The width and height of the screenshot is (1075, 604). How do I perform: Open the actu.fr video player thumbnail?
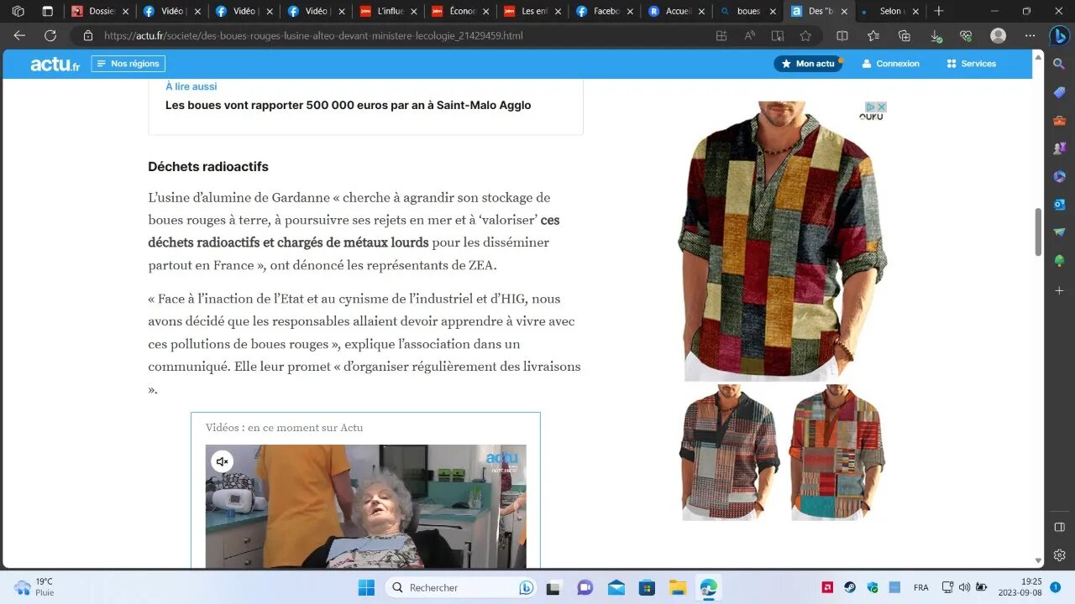point(366,507)
